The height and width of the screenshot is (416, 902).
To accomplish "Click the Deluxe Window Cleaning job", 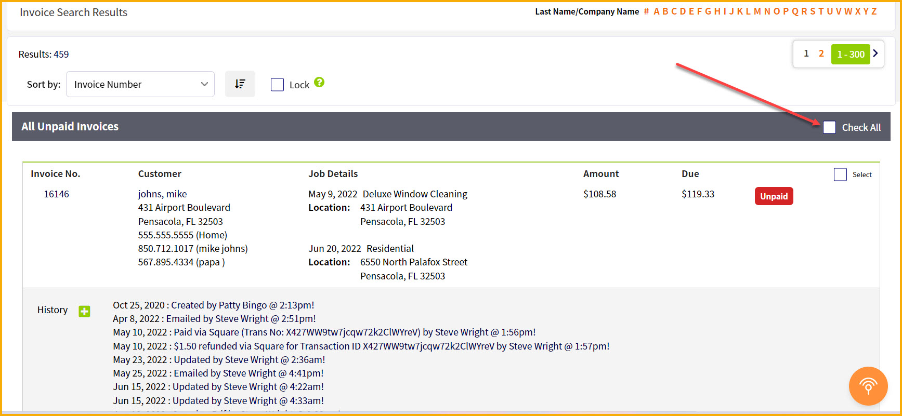I will [x=415, y=194].
